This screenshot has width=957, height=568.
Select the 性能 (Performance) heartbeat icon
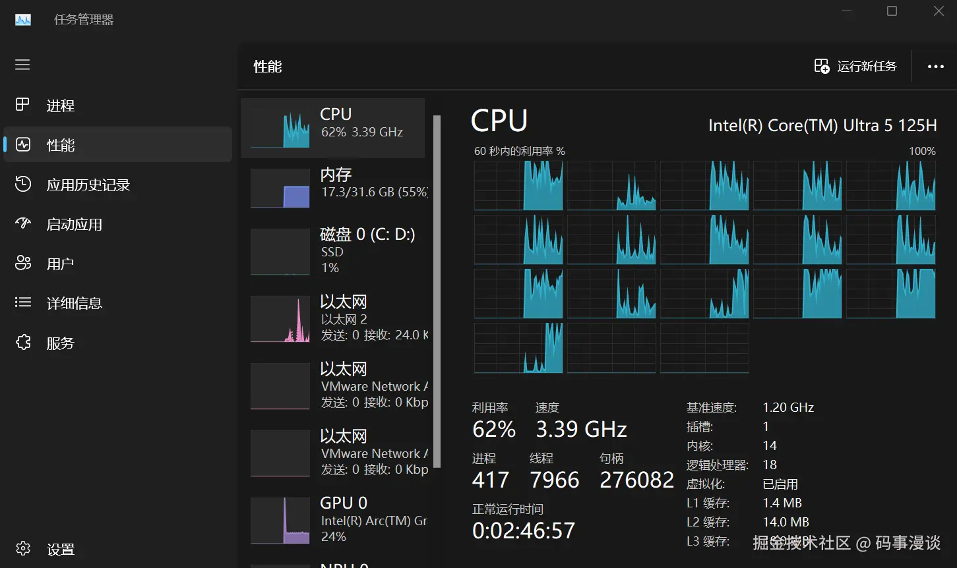(x=23, y=144)
